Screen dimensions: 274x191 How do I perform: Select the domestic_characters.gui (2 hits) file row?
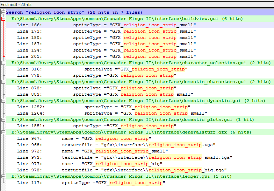coord(140,82)
